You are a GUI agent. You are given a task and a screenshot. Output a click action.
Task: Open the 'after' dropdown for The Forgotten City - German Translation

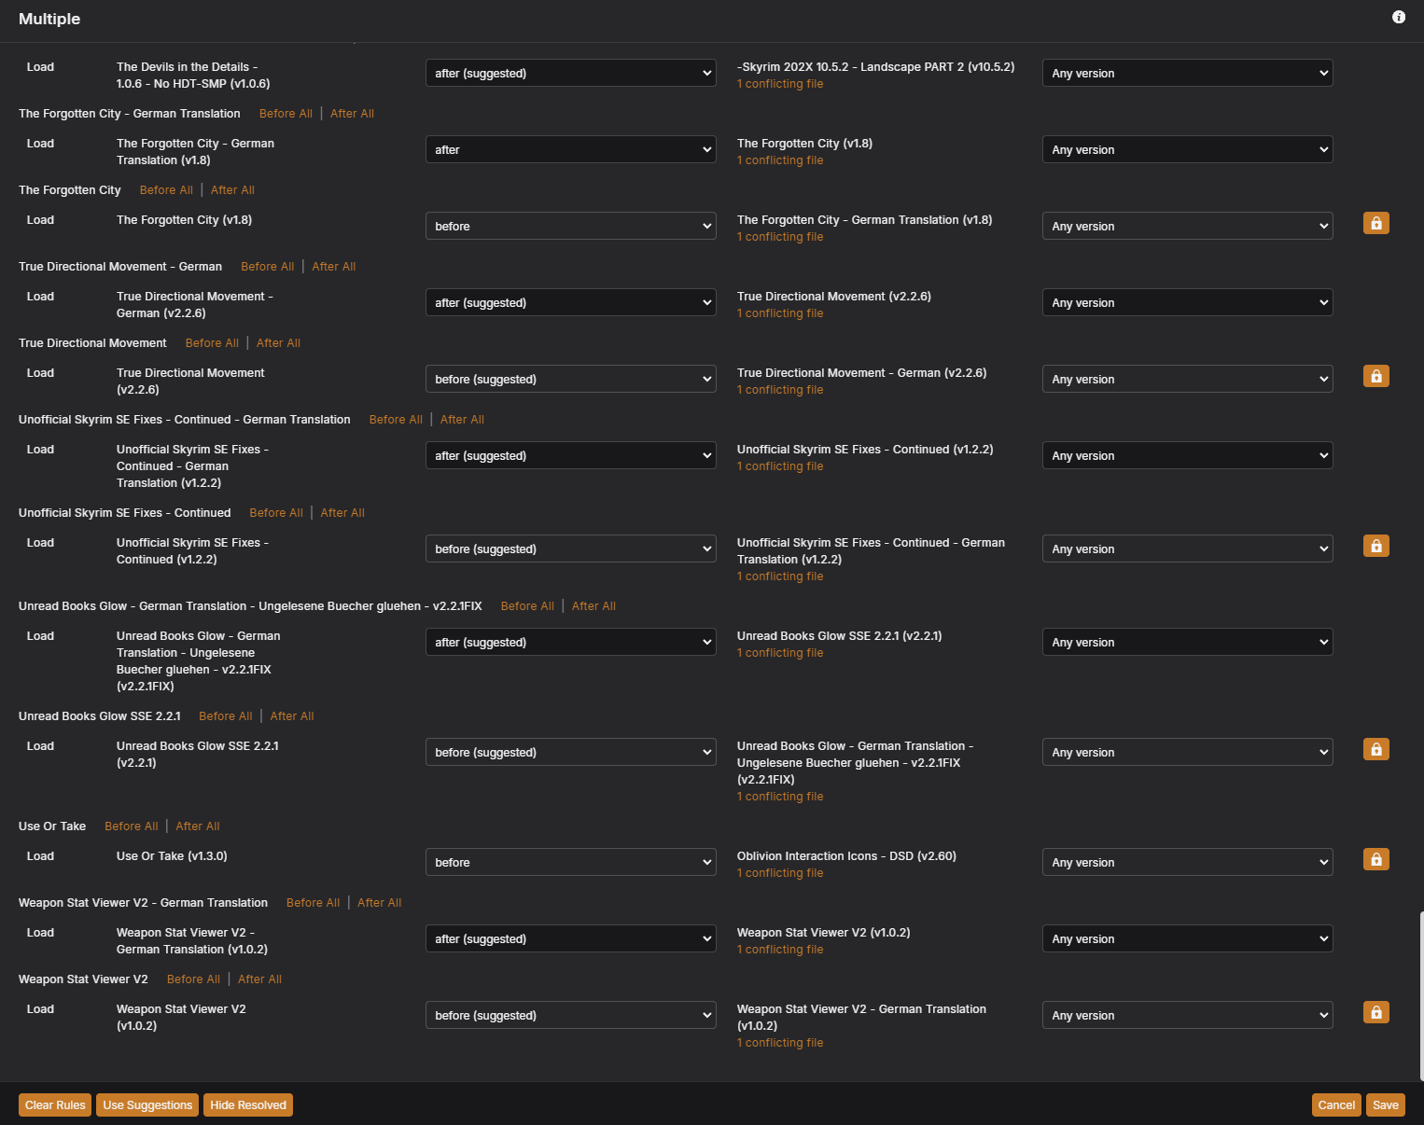point(570,149)
